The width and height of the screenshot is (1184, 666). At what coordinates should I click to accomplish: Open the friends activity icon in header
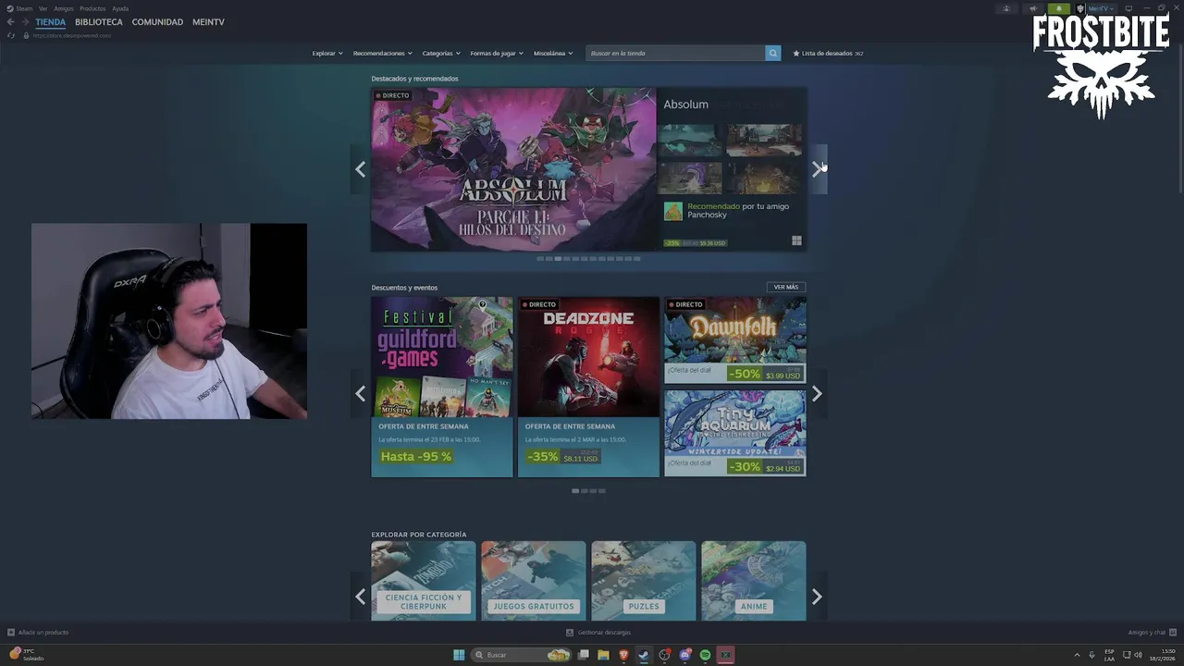1006,8
